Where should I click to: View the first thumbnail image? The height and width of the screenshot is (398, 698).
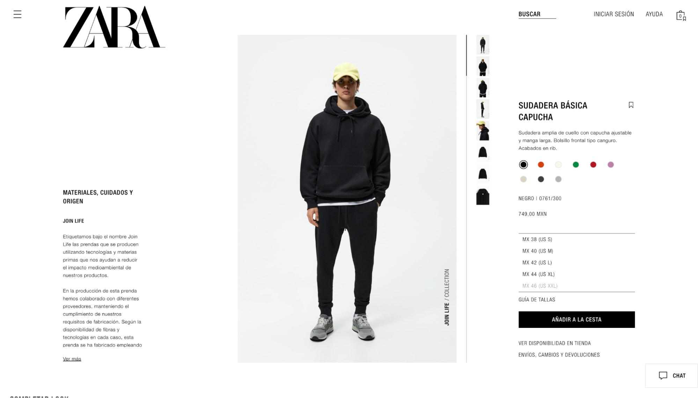point(483,44)
